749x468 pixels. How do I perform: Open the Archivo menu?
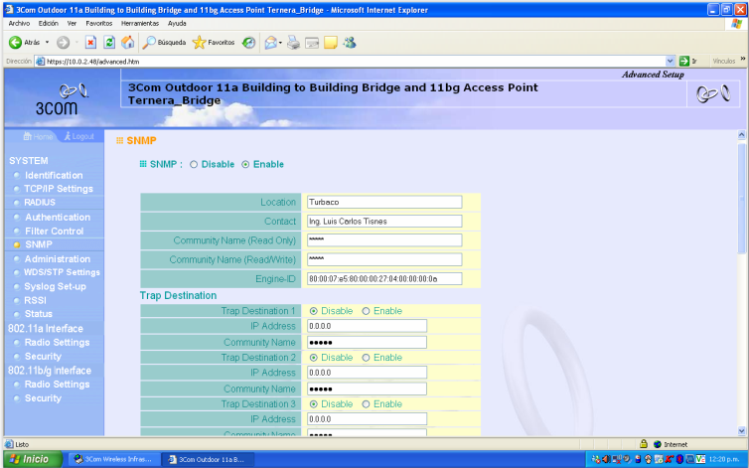pyautogui.click(x=19, y=23)
